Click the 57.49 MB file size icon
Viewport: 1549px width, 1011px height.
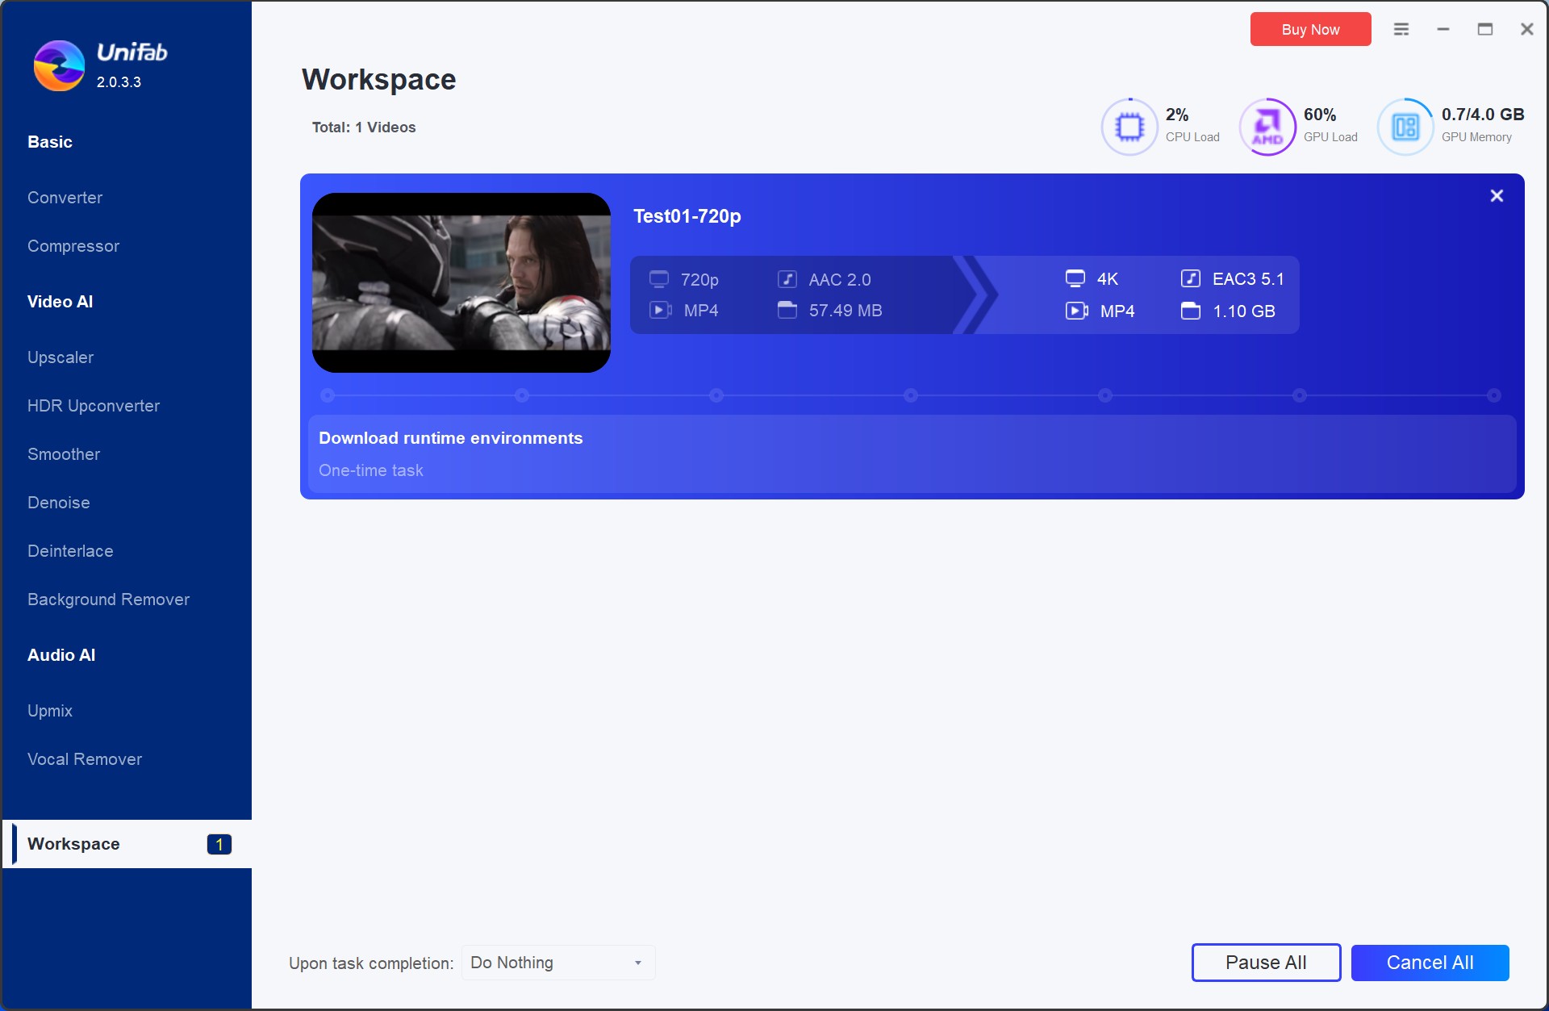click(787, 310)
